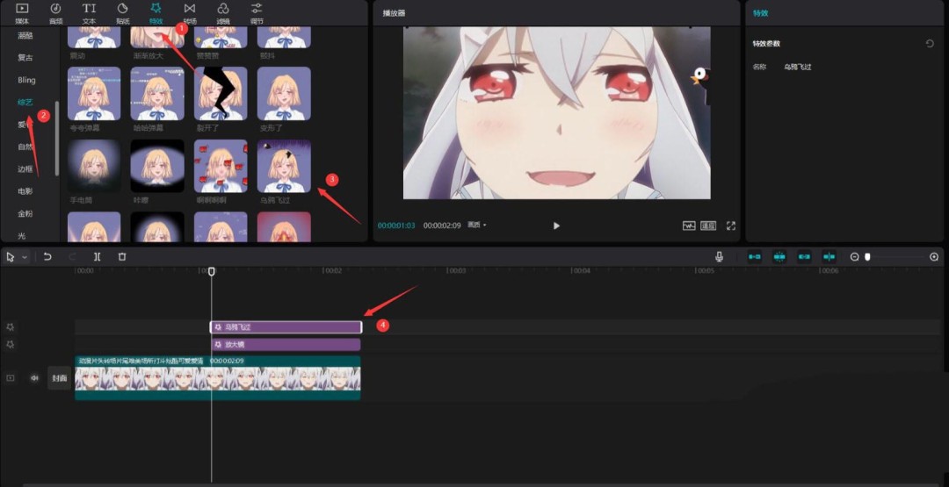Pick the 裂开了 effect thumbnail

[x=221, y=94]
